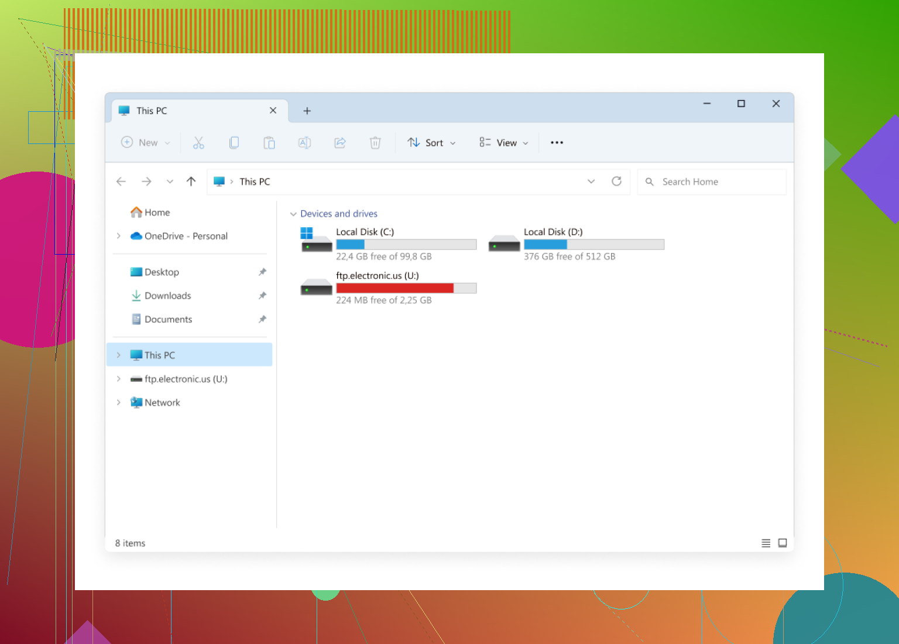Click the Rename icon in toolbar
The image size is (899, 644).
(304, 143)
